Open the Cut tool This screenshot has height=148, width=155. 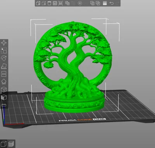pos(4,74)
